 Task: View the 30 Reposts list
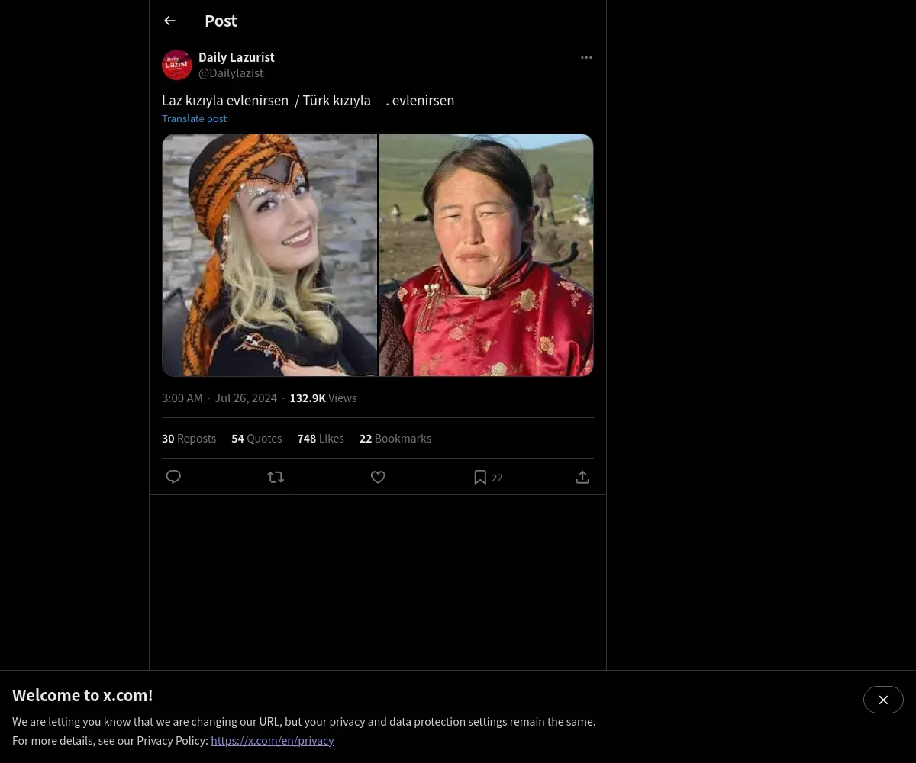pyautogui.click(x=189, y=439)
